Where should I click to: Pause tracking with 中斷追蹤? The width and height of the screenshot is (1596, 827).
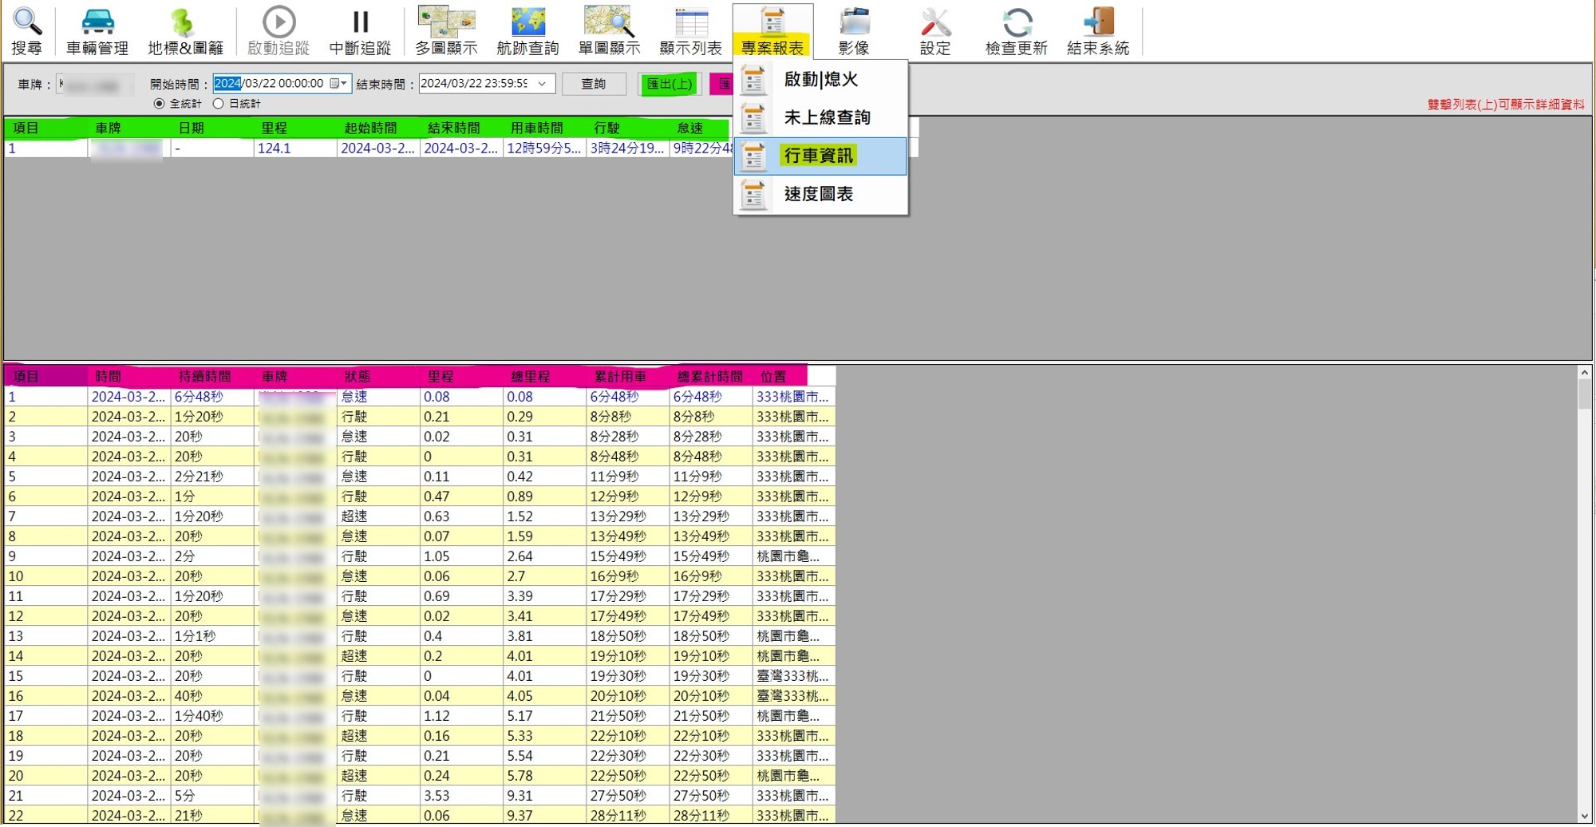click(360, 31)
